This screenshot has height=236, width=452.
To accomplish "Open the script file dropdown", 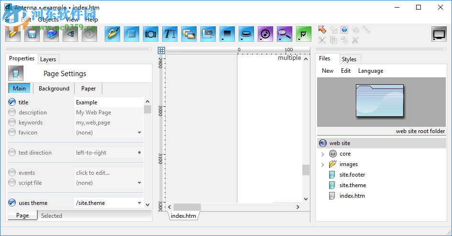I will click(139, 183).
